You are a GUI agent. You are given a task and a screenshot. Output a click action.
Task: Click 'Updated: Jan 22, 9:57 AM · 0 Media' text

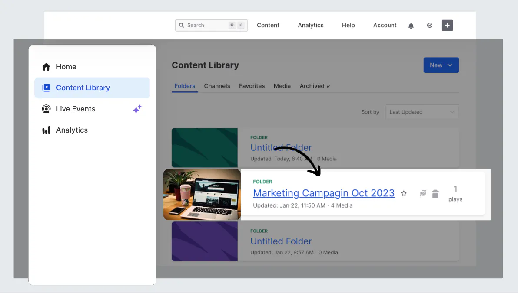294,252
